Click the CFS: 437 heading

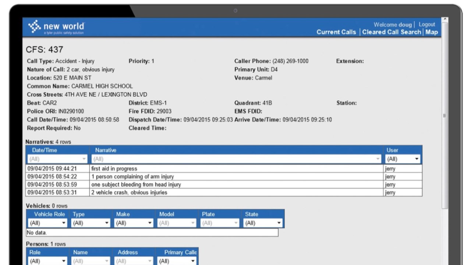click(x=45, y=49)
